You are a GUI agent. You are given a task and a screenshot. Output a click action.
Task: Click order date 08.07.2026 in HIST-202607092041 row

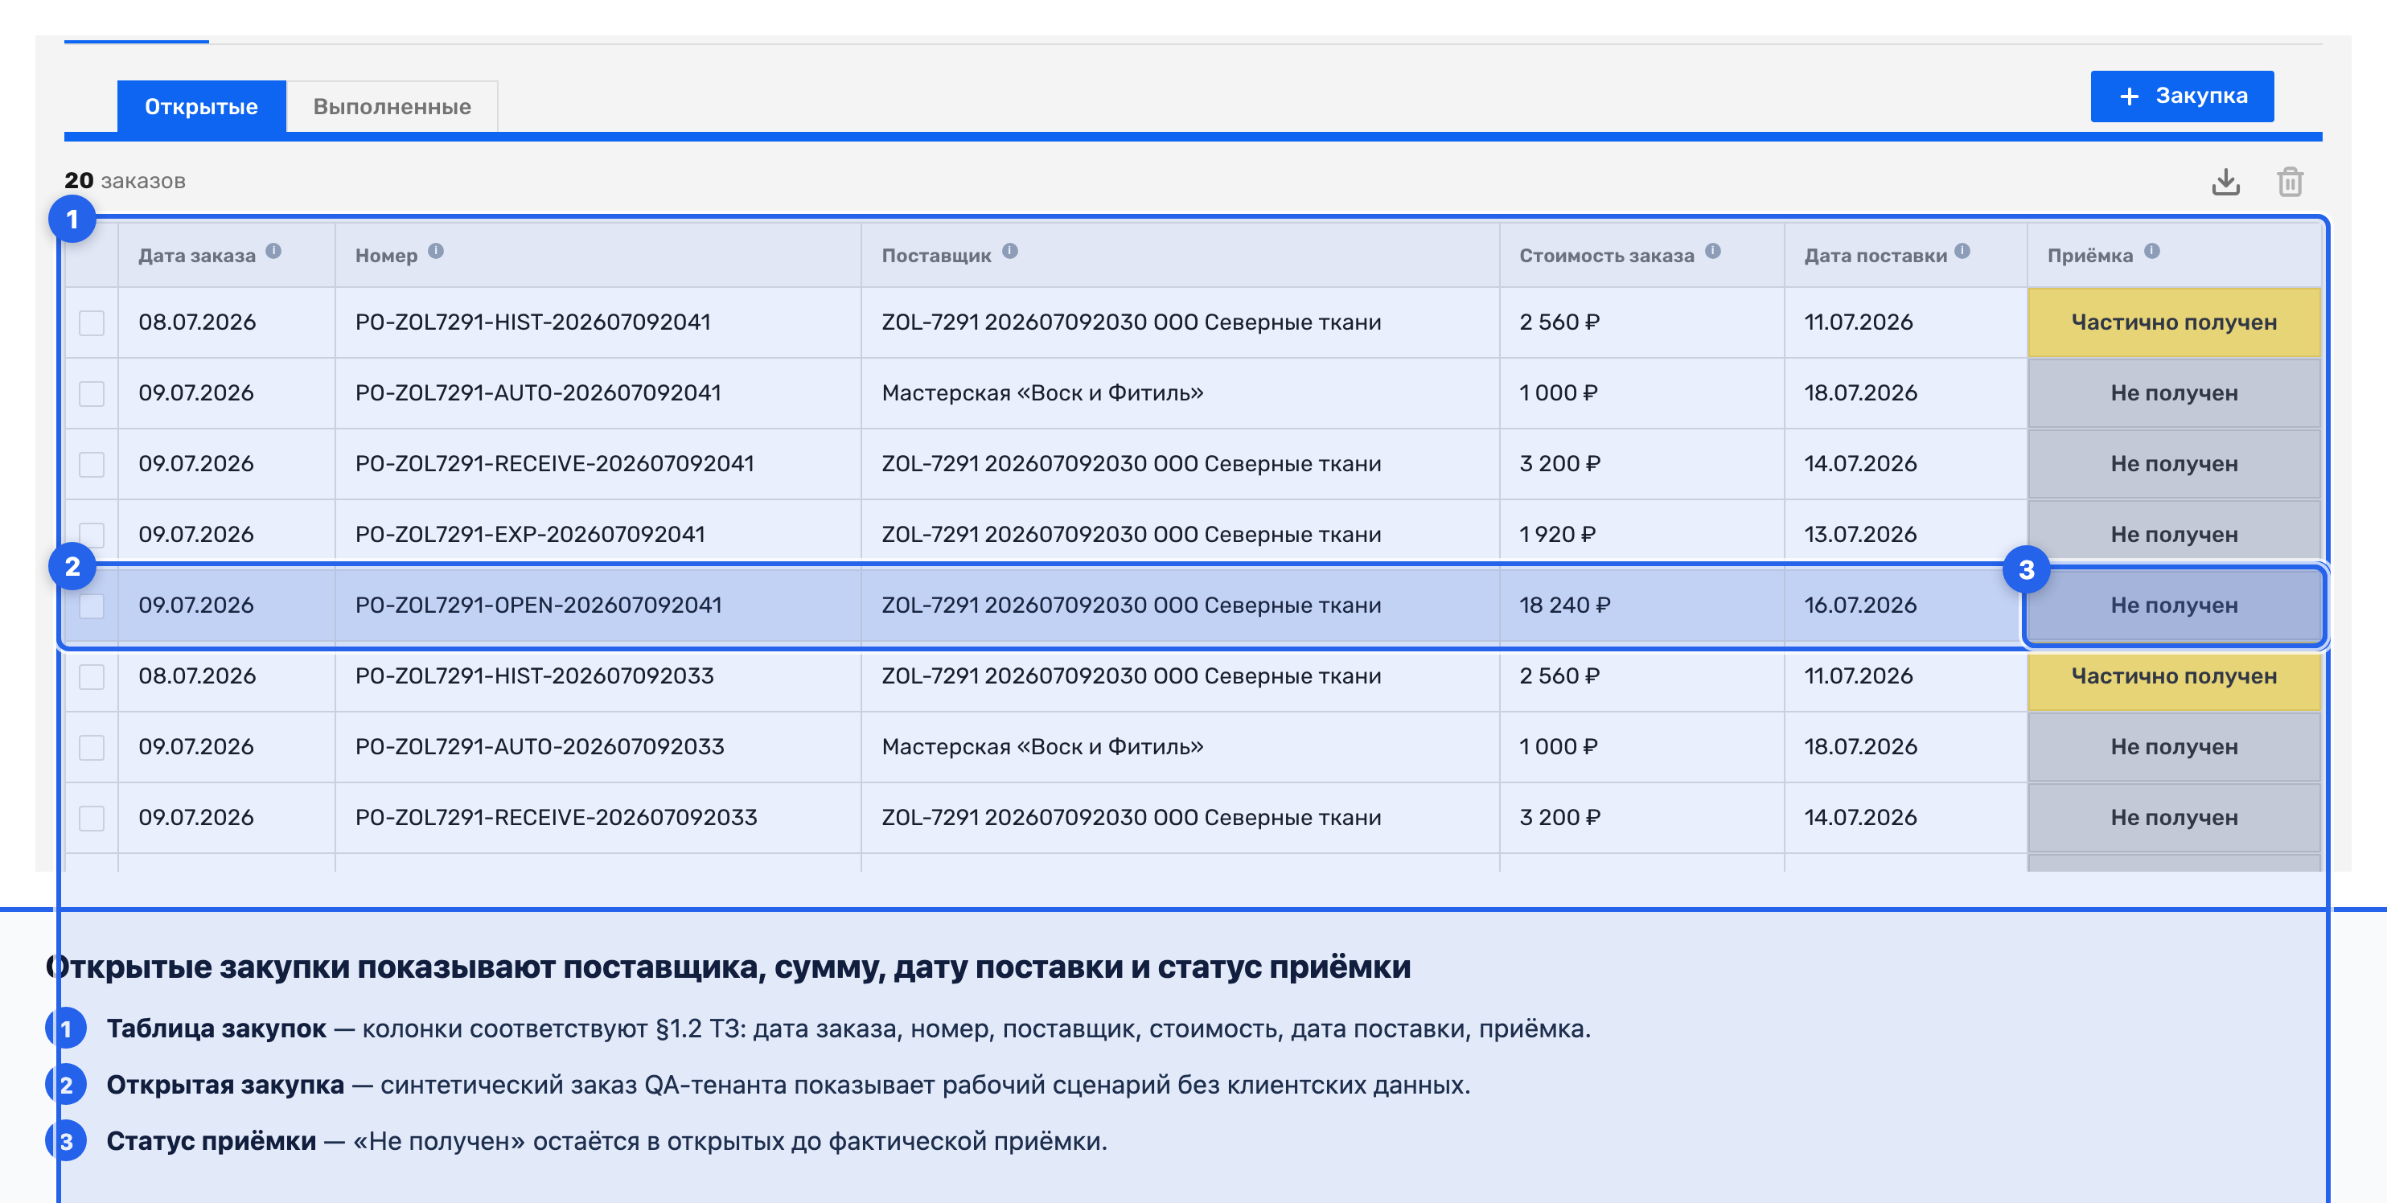click(x=196, y=322)
